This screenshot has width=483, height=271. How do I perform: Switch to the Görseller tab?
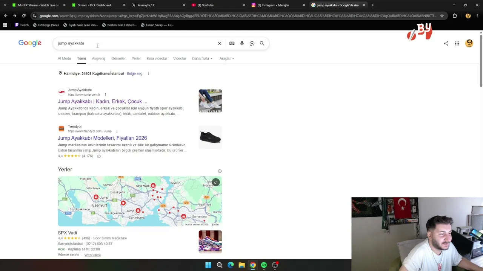click(118, 58)
